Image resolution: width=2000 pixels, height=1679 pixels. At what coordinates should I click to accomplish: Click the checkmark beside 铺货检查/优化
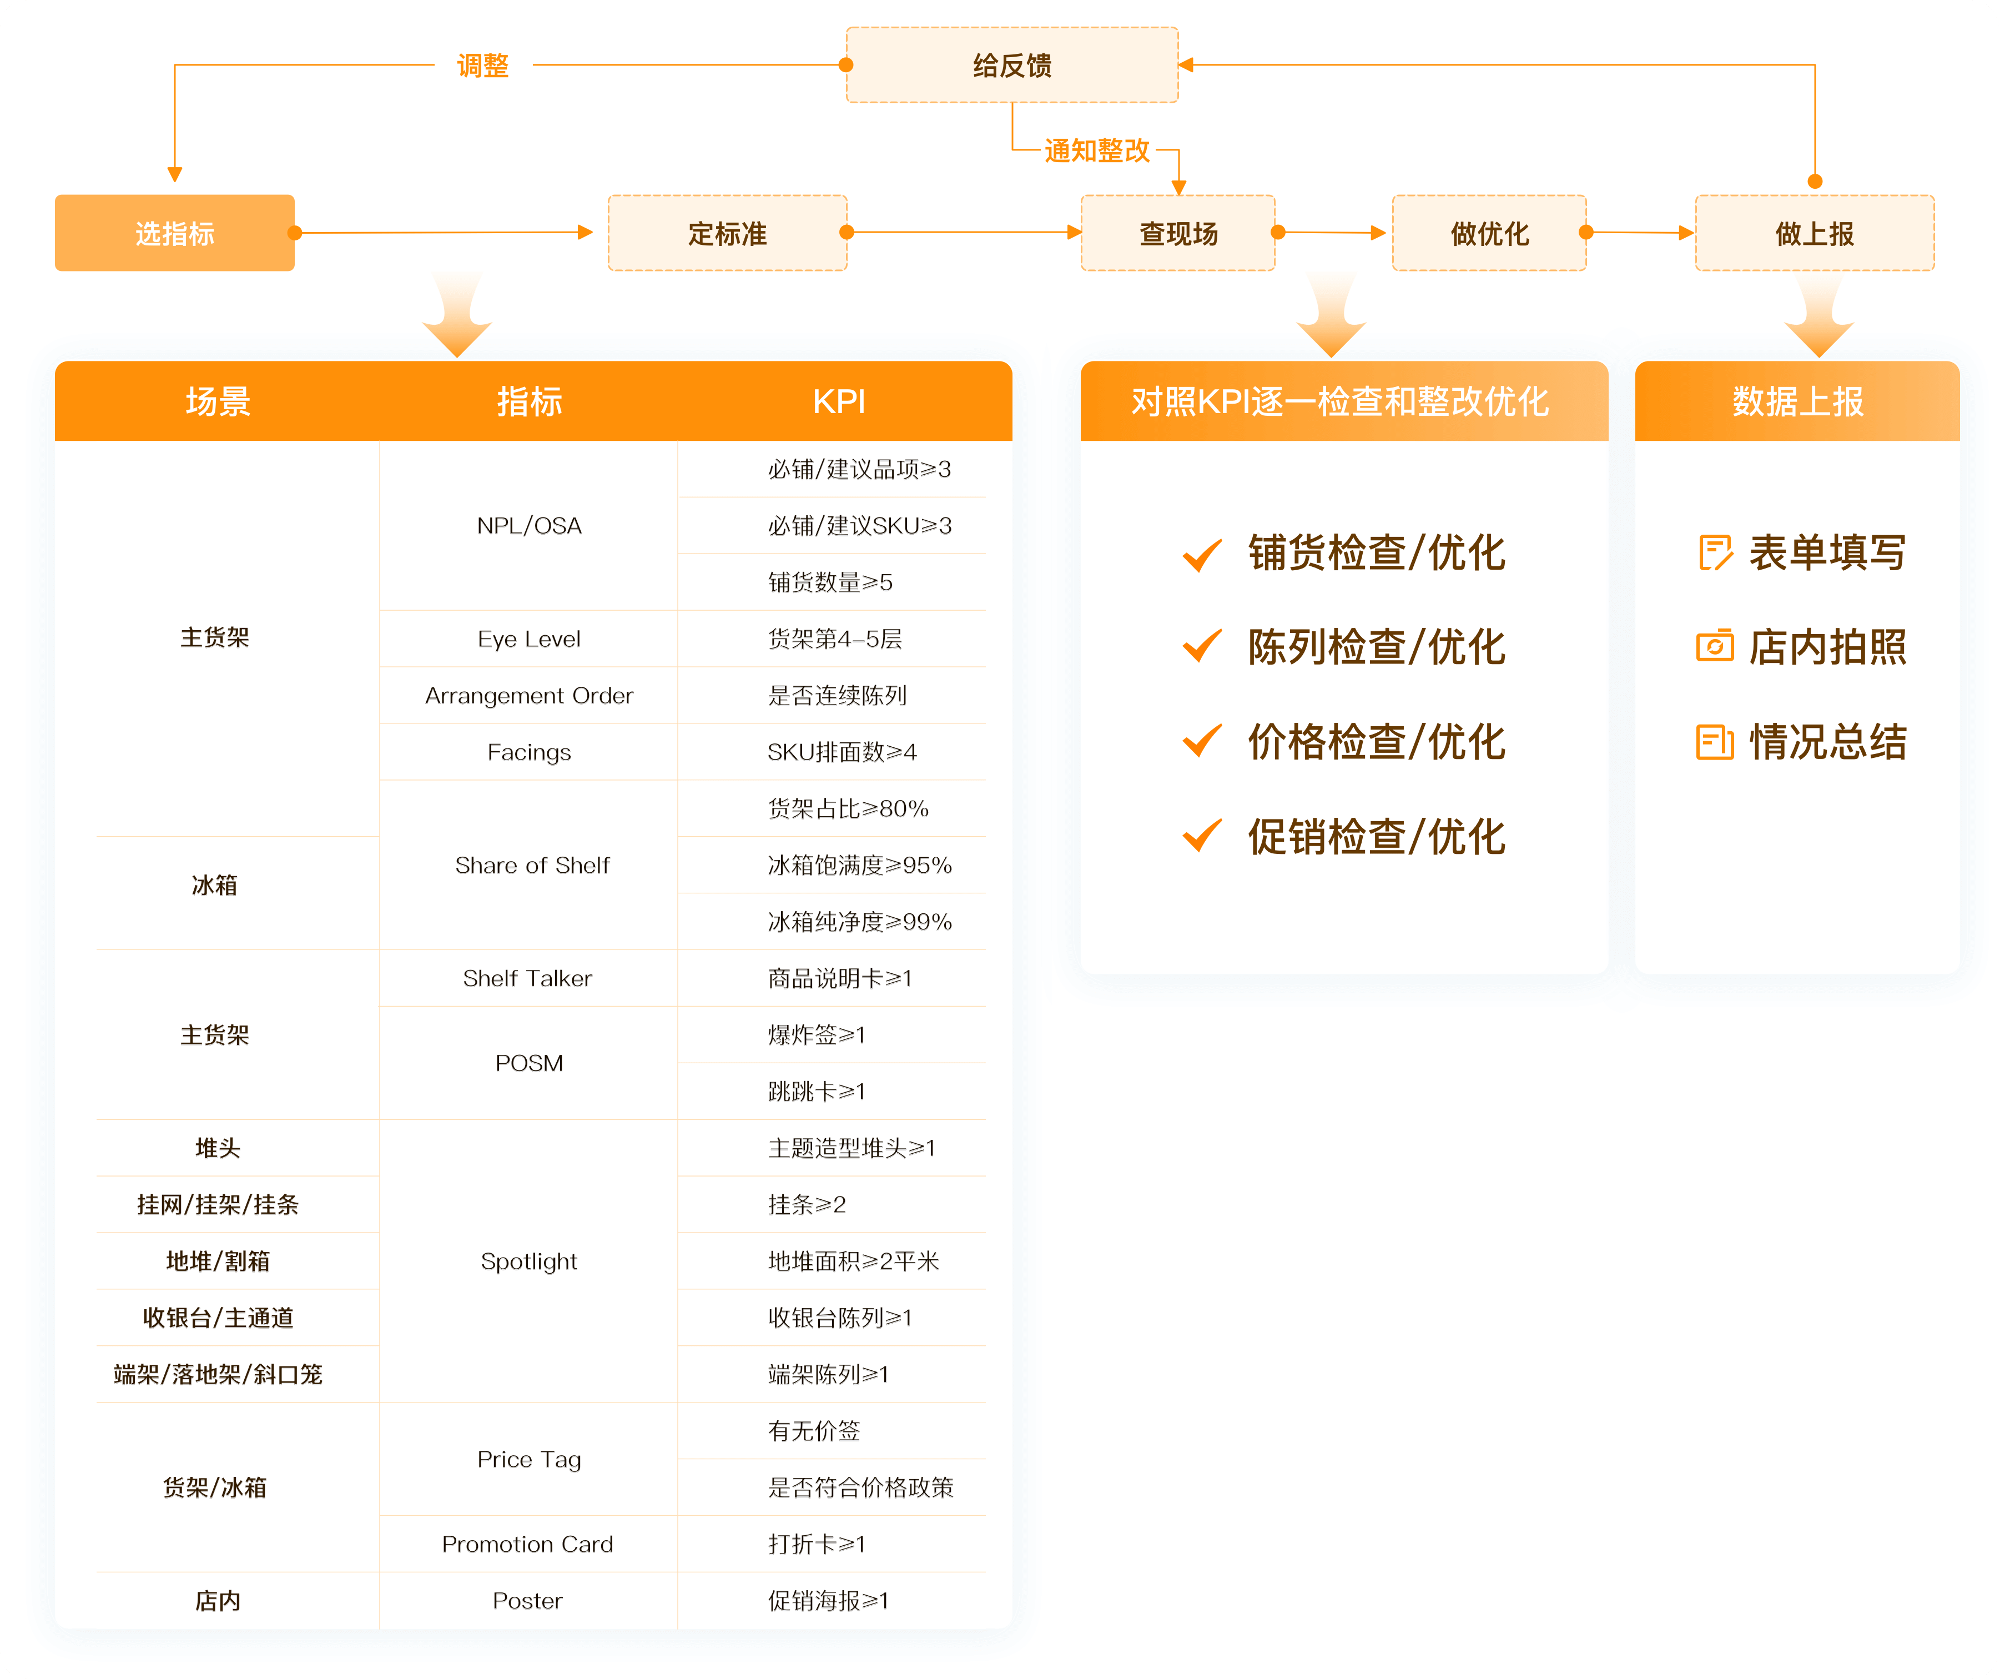[x=1202, y=554]
